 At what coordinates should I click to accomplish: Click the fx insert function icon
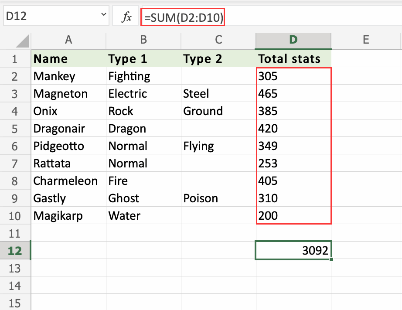(126, 17)
